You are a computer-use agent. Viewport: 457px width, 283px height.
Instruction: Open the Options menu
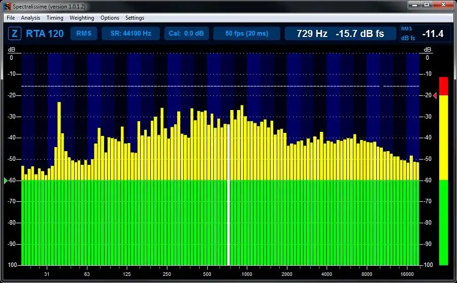pyautogui.click(x=110, y=18)
